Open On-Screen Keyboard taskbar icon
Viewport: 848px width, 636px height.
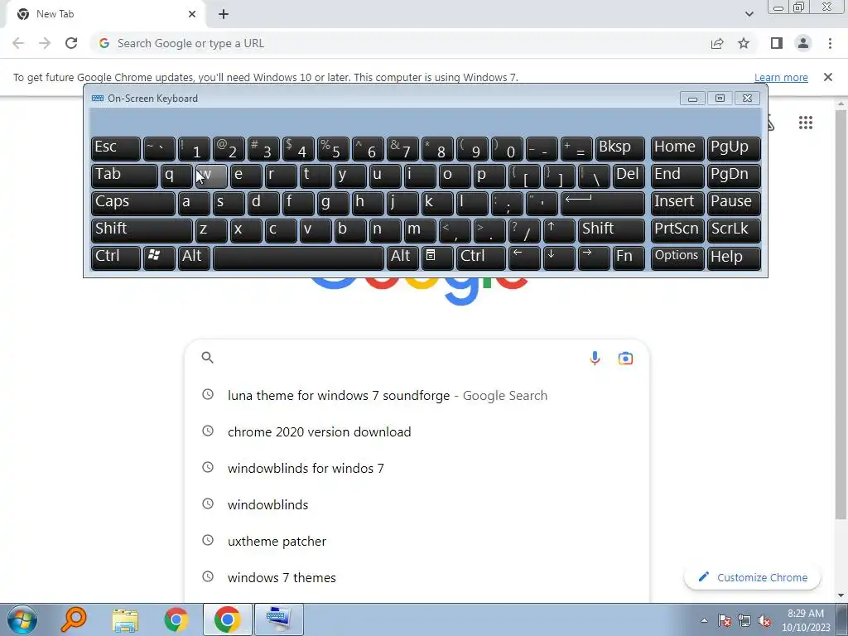coord(278,619)
